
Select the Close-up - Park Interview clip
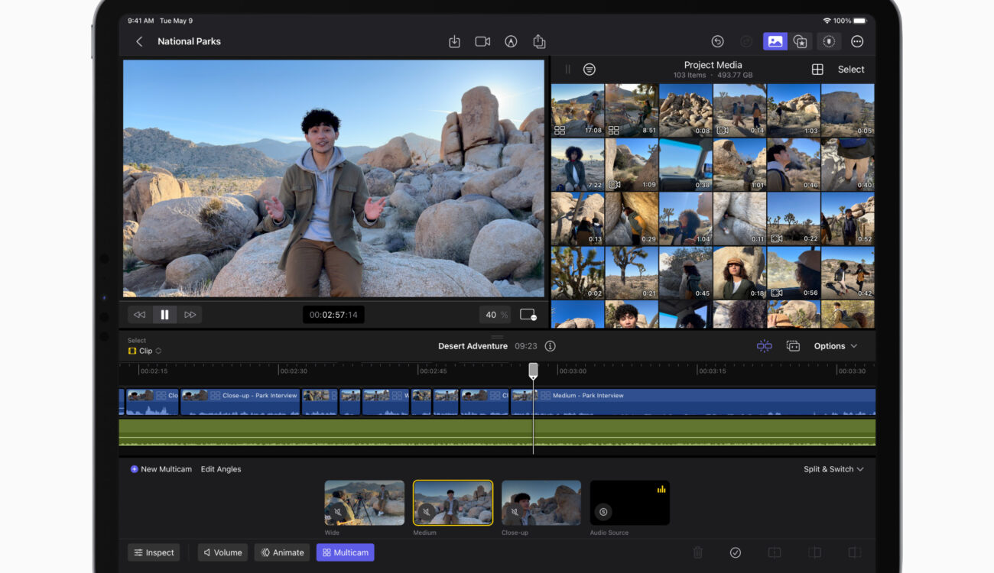240,402
